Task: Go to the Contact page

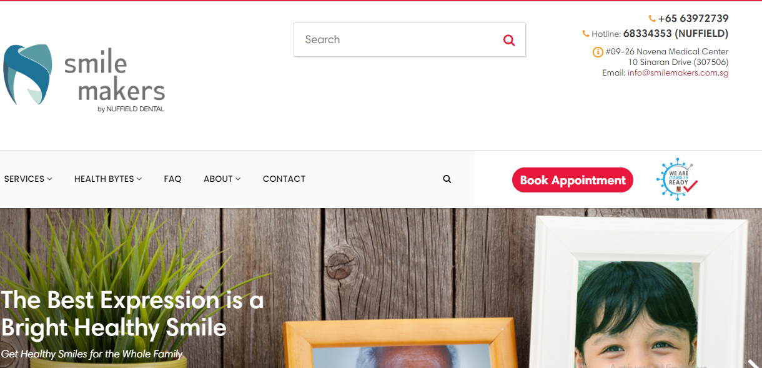Action: pyautogui.click(x=284, y=179)
